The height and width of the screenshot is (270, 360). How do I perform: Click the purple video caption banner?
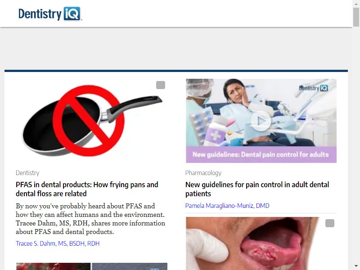(261, 154)
